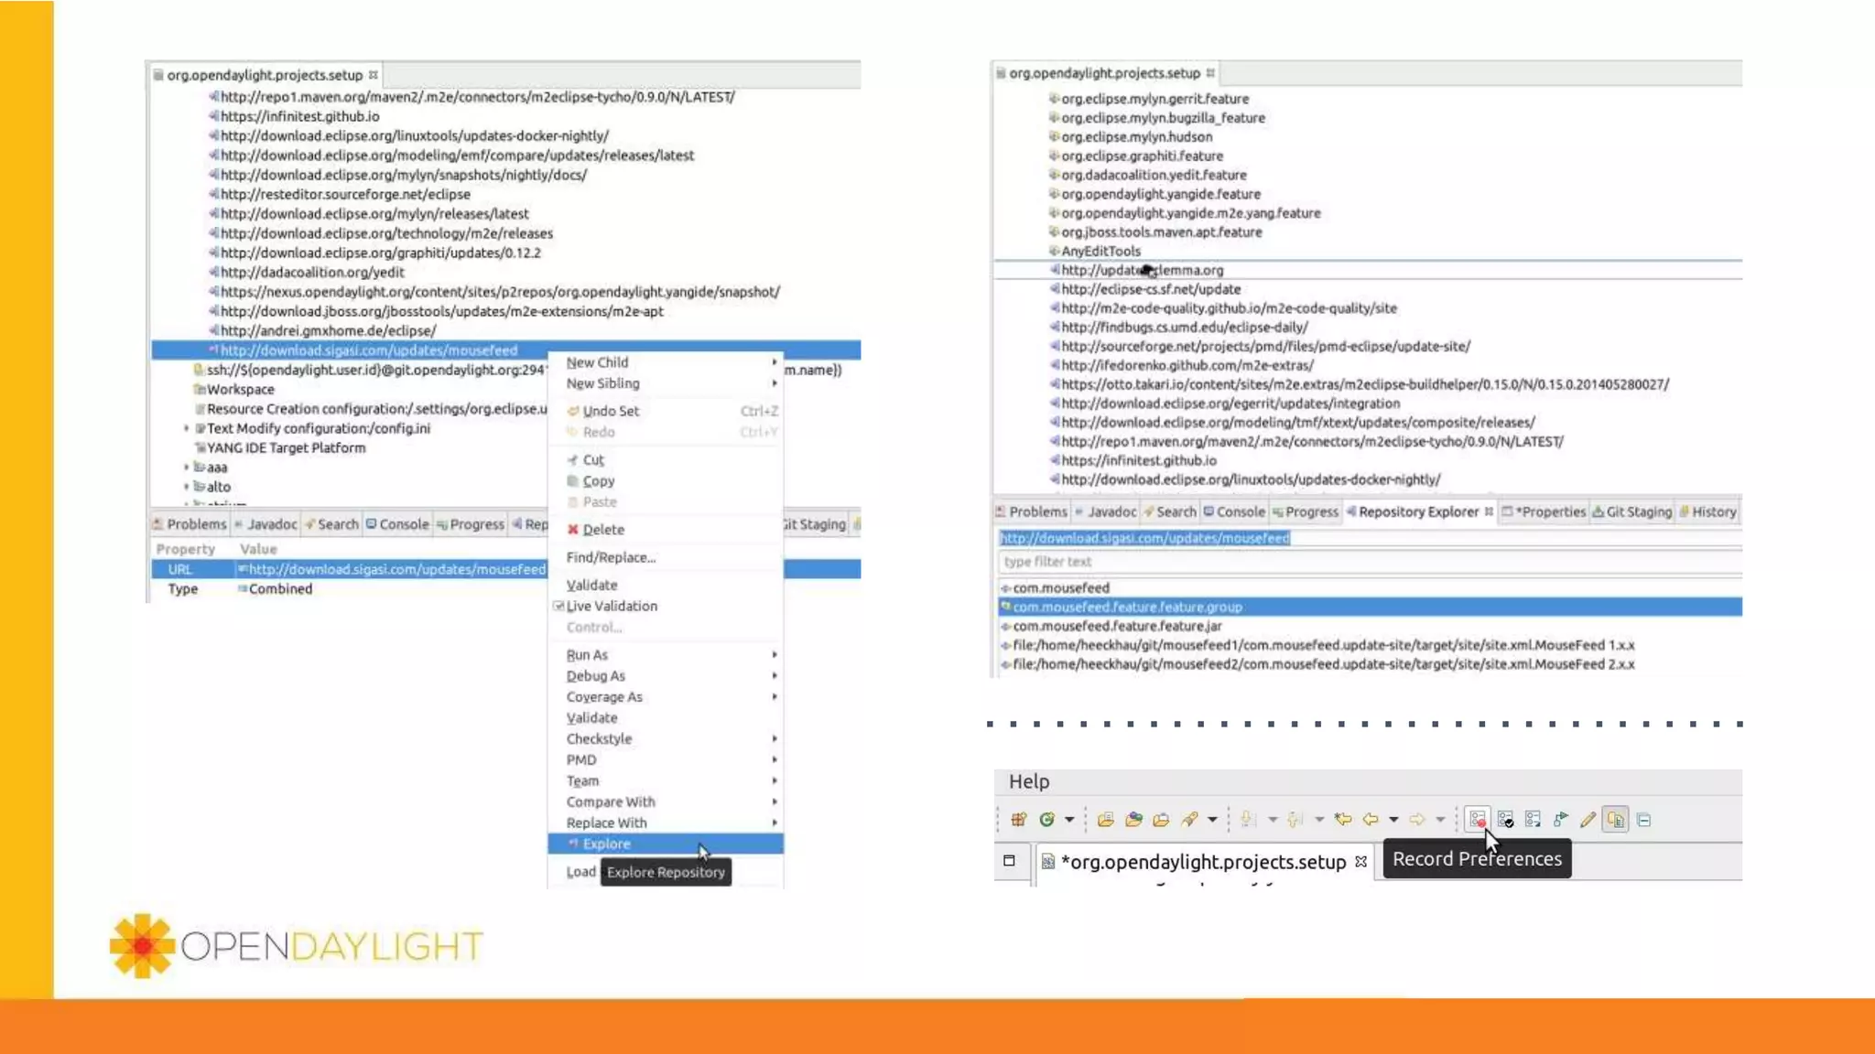
Task: Open the back-history dropdown arrow
Action: click(1393, 820)
